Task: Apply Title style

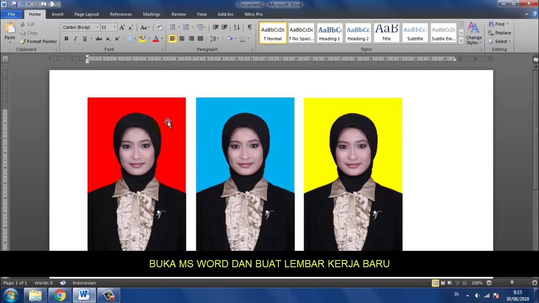Action: point(386,33)
